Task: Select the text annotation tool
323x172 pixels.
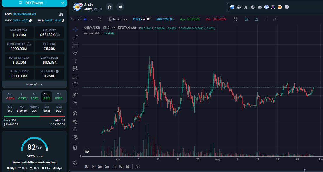Action: click(75, 61)
